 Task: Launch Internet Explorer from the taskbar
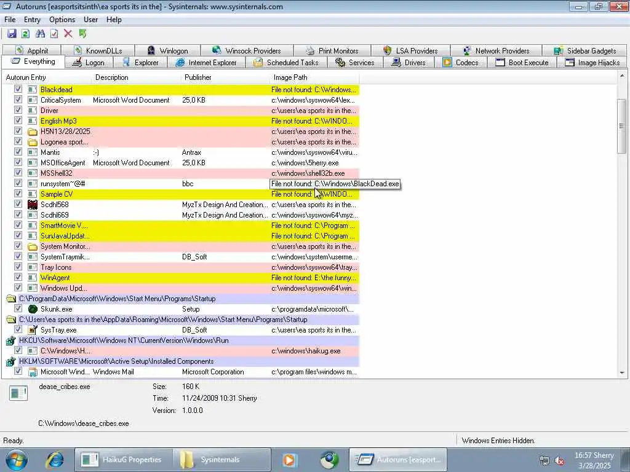[54, 460]
